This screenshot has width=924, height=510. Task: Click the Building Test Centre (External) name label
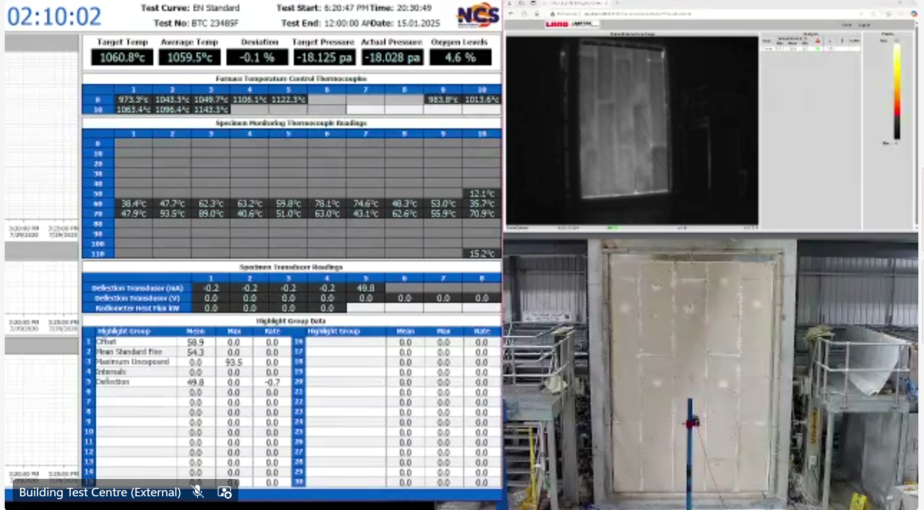[x=100, y=492]
